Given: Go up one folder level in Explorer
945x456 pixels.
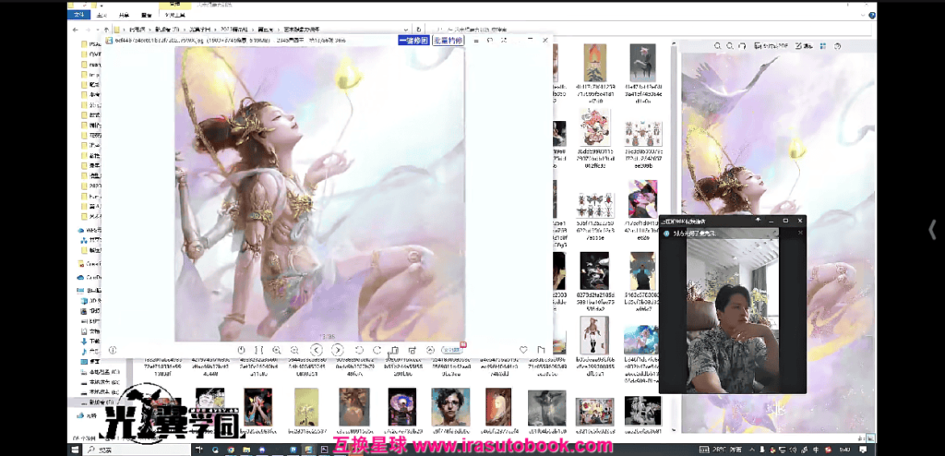Looking at the screenshot, I should (106, 30).
